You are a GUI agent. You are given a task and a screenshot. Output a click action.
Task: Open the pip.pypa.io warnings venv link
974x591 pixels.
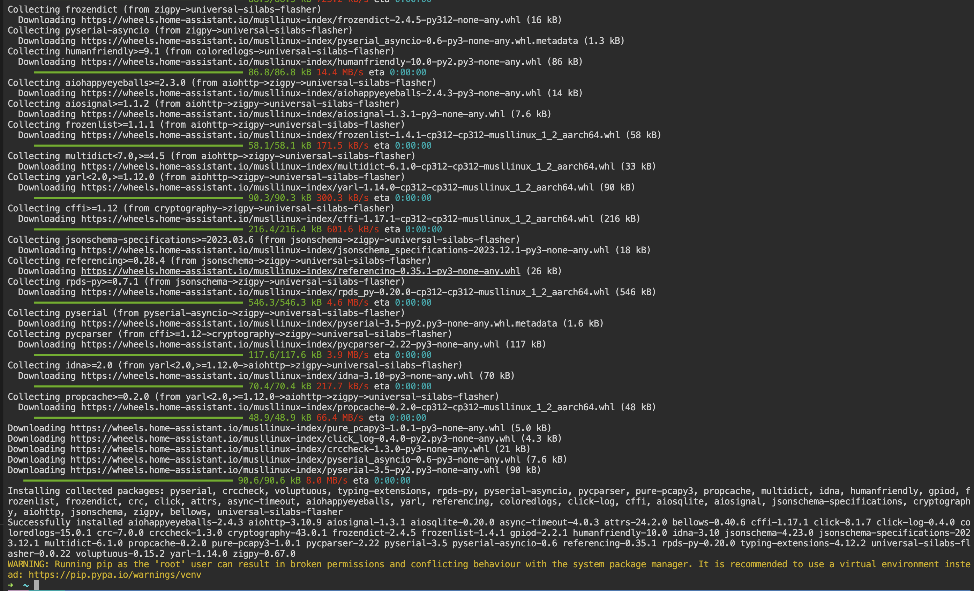click(115, 575)
